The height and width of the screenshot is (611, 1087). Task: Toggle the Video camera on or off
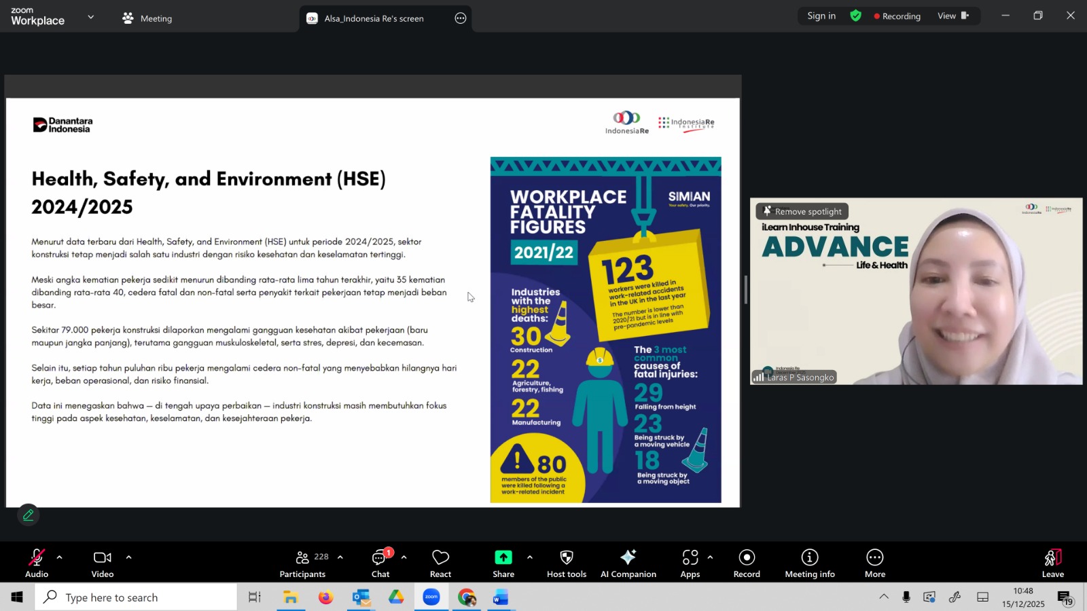103,563
